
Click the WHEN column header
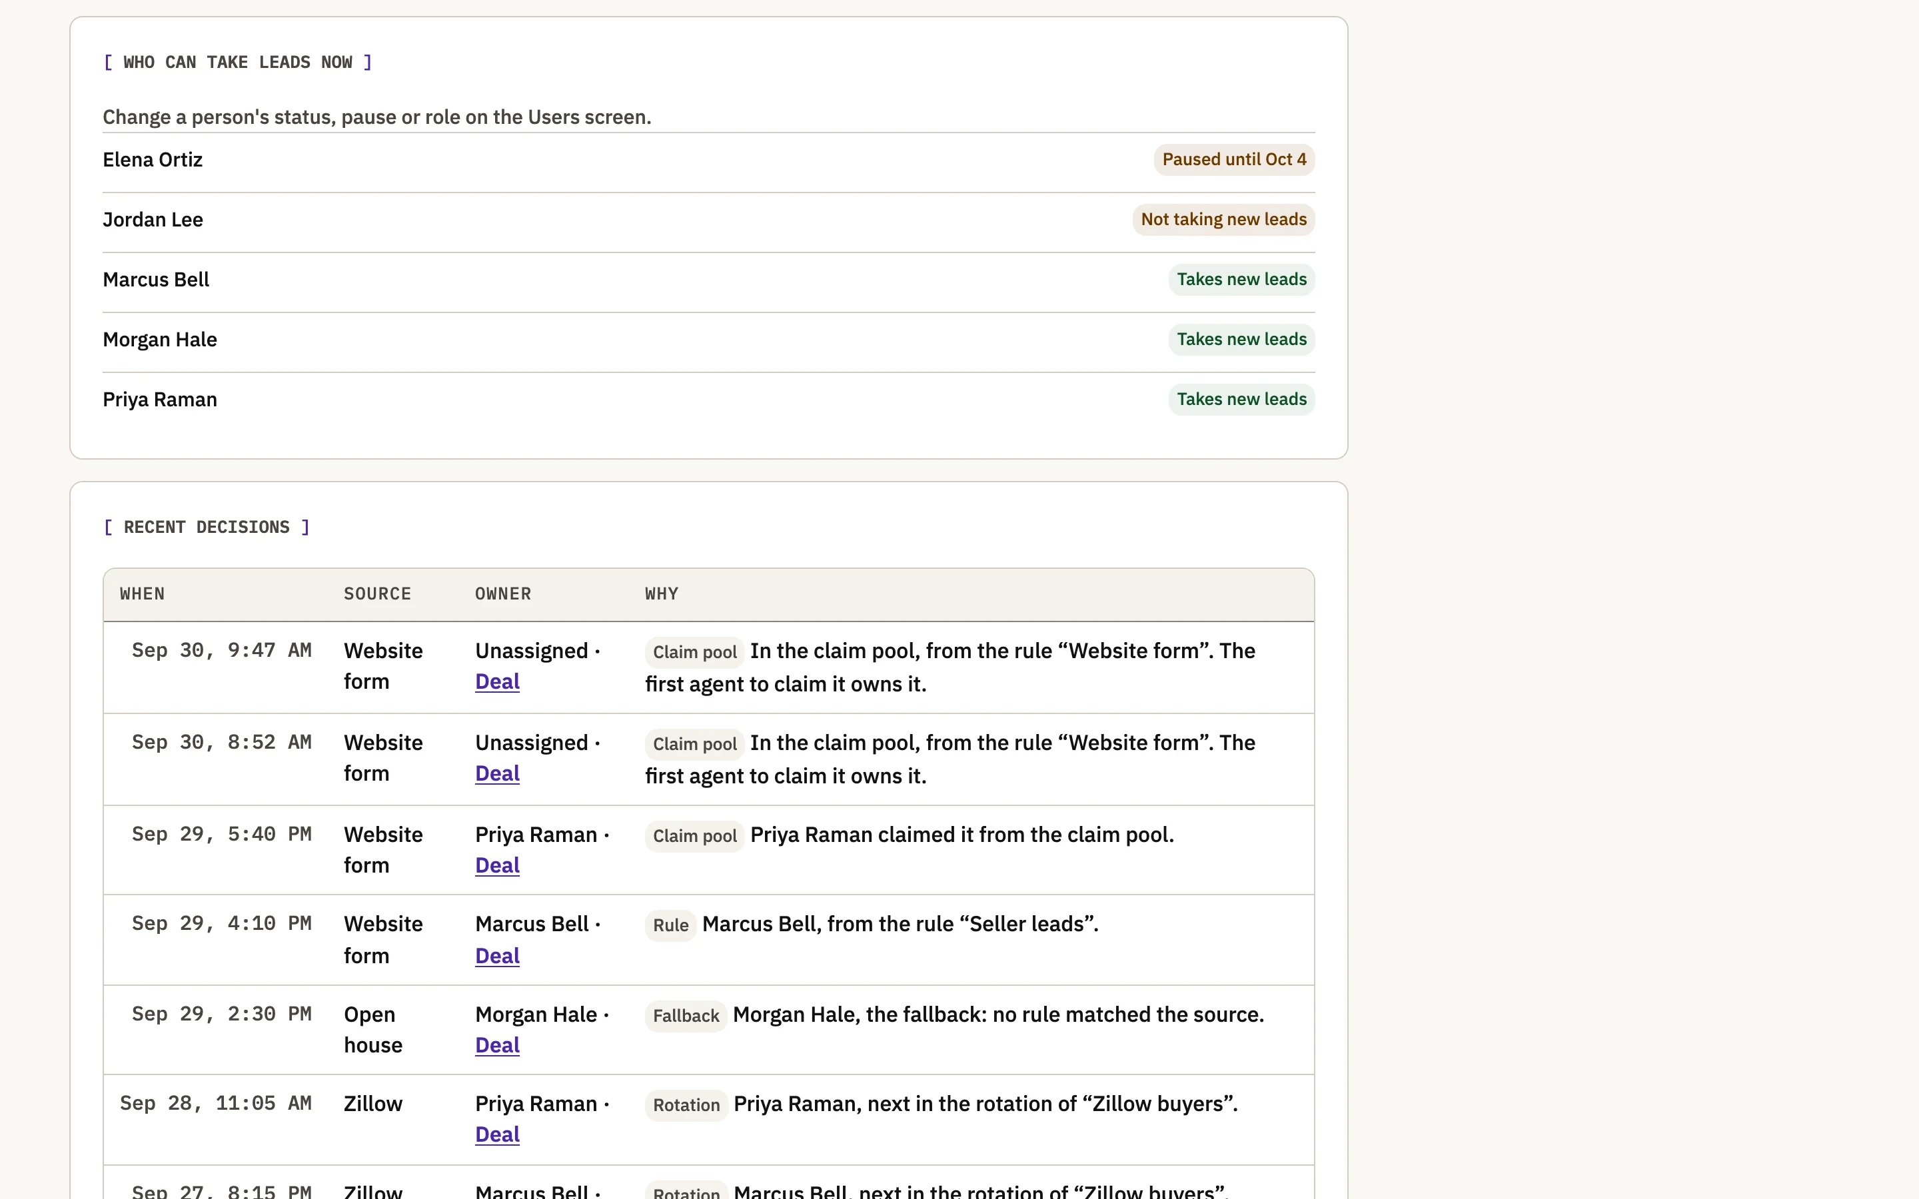(143, 594)
